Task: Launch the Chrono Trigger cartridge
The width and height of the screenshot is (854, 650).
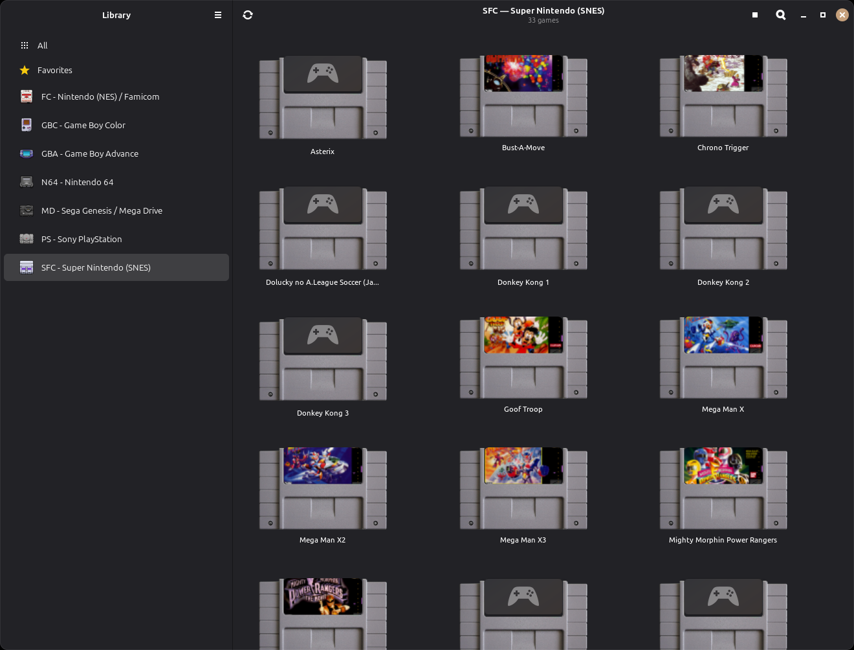Action: click(x=723, y=96)
